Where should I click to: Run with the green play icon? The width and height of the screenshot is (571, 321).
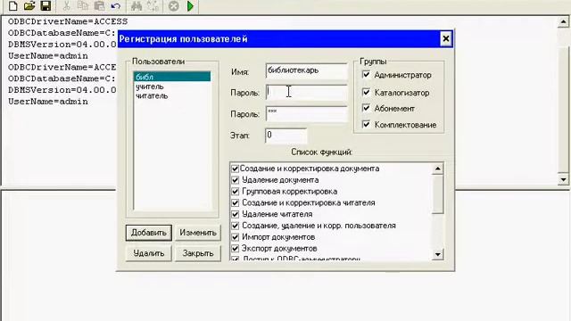(190, 6)
